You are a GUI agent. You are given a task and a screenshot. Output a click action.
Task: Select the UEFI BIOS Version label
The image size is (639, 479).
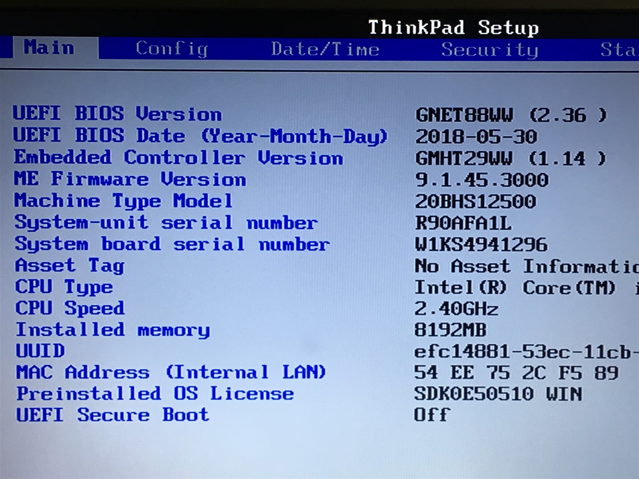click(x=117, y=113)
